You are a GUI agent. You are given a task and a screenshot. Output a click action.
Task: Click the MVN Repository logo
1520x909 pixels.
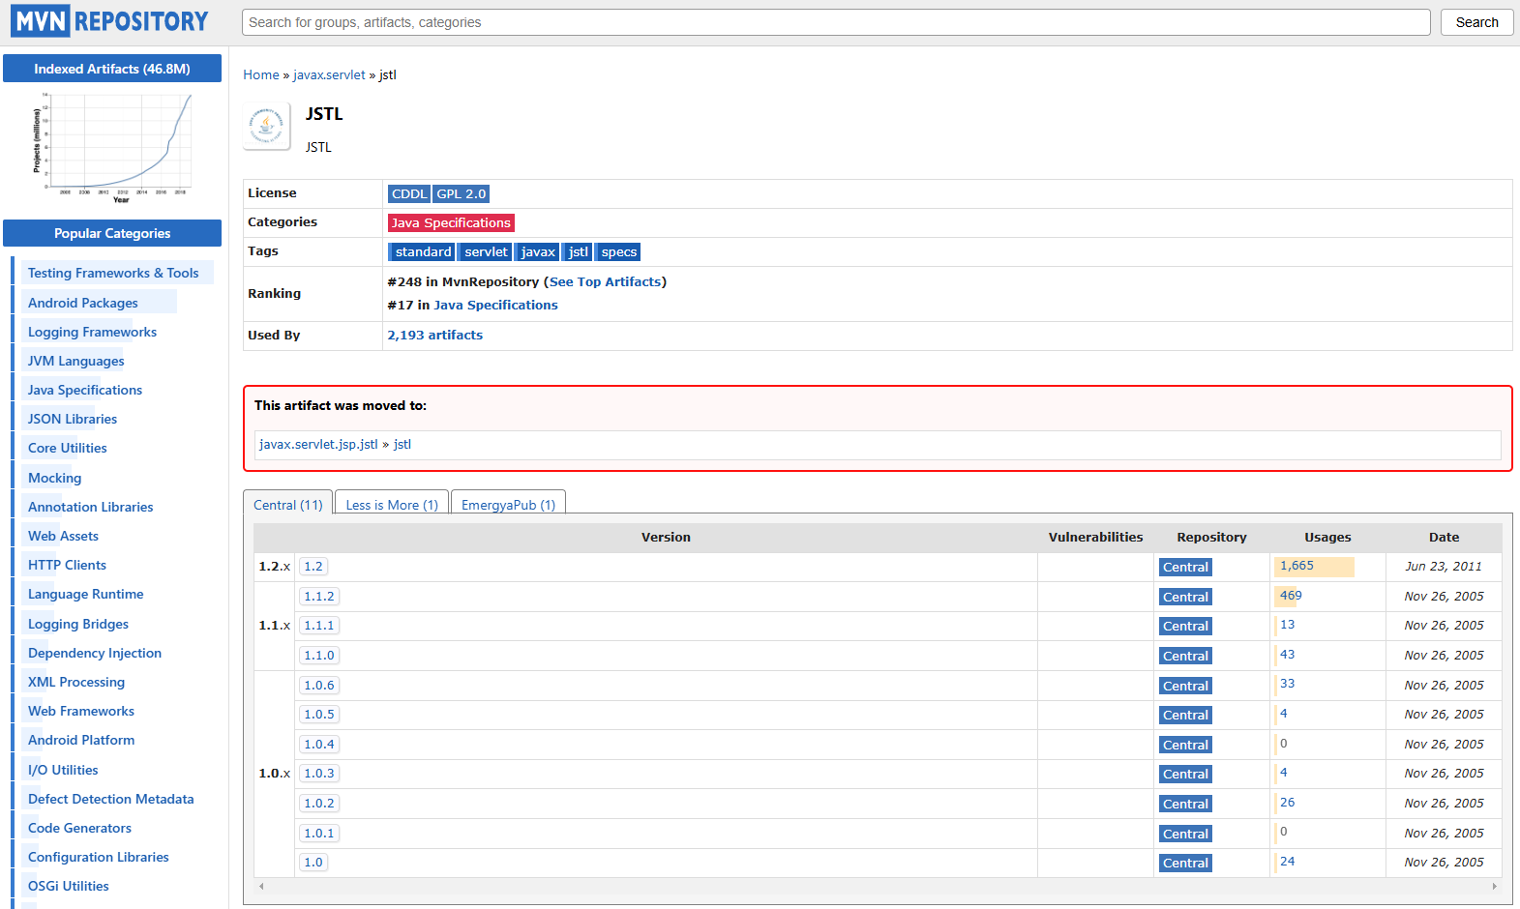(x=110, y=20)
